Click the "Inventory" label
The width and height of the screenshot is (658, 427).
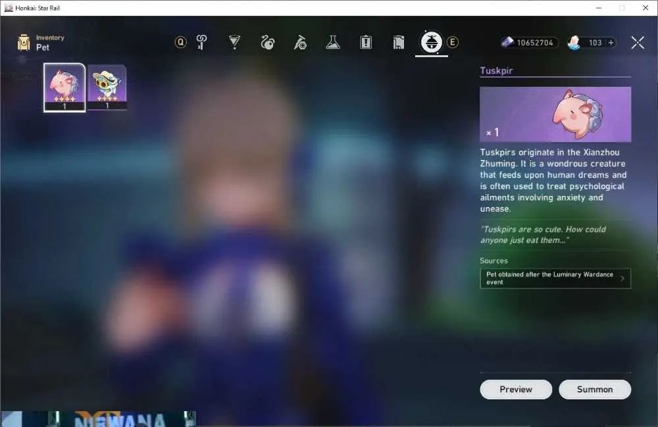tap(50, 38)
